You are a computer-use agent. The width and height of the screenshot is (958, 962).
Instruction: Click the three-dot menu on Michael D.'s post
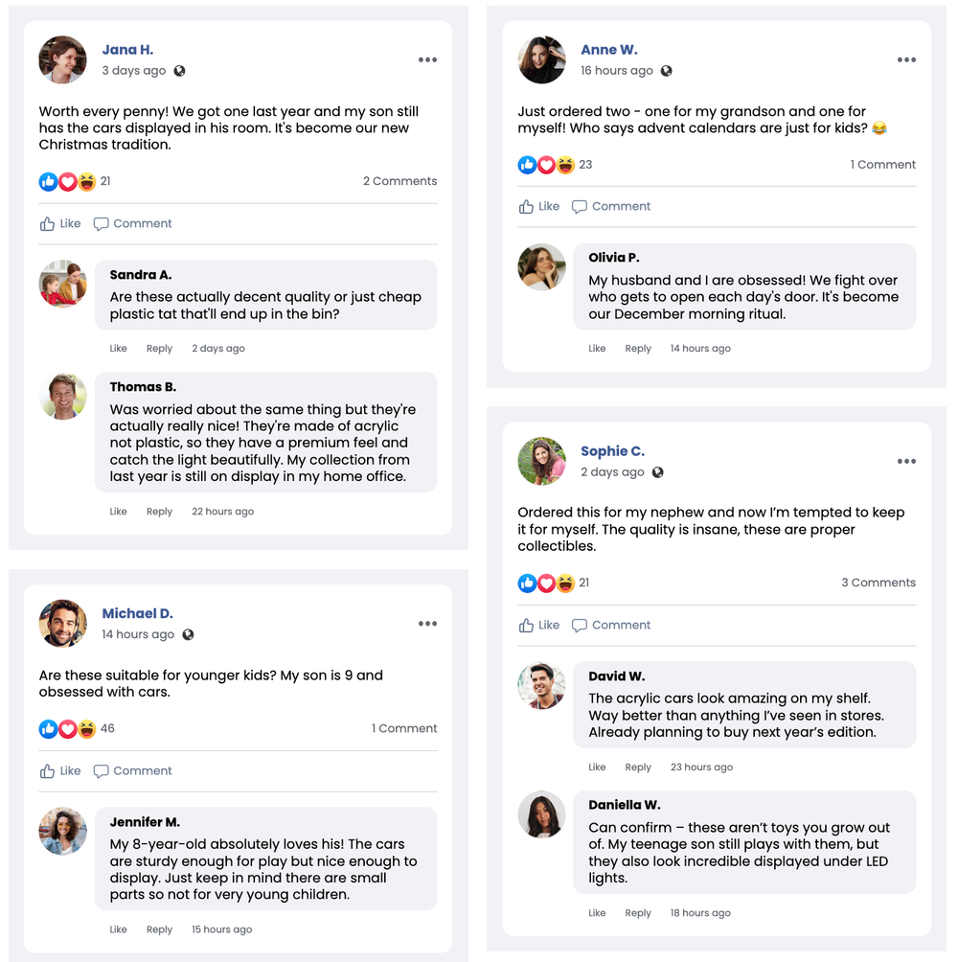427,625
